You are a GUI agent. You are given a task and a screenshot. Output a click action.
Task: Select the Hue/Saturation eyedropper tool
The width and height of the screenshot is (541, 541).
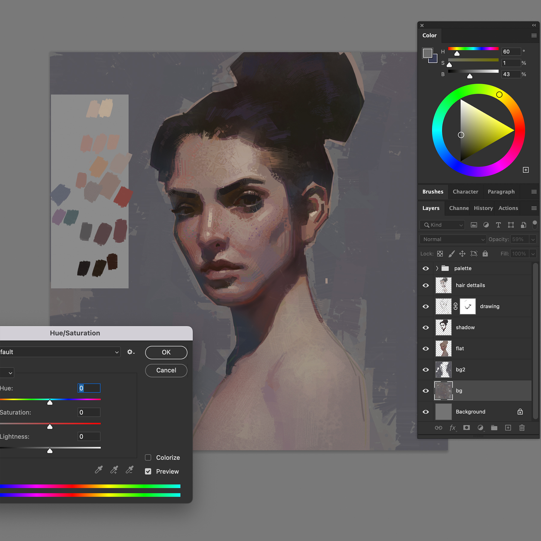tap(99, 470)
